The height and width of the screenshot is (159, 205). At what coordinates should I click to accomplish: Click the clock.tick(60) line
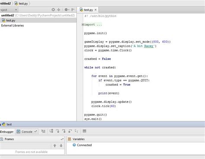pos(103,106)
